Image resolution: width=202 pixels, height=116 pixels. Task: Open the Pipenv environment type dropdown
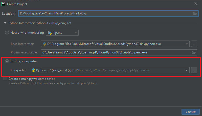point(62,33)
